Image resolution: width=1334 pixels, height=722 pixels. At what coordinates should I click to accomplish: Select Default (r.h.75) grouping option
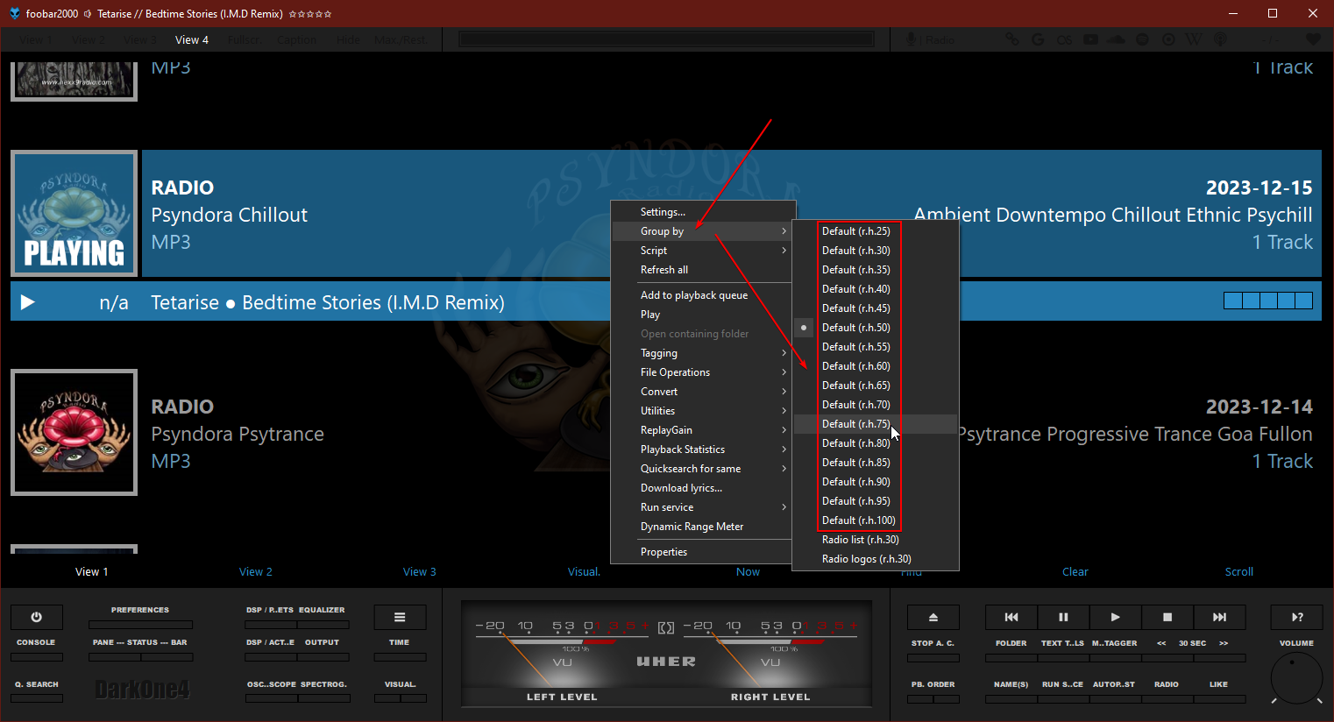click(x=855, y=424)
